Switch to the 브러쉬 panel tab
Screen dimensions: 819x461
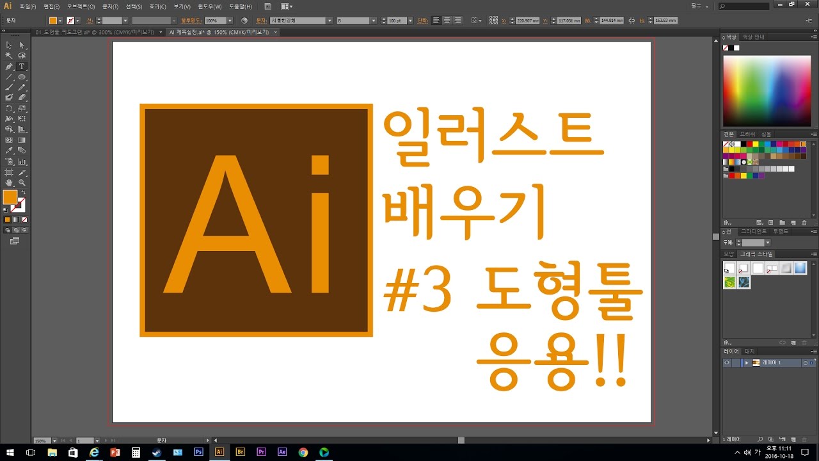click(x=748, y=134)
